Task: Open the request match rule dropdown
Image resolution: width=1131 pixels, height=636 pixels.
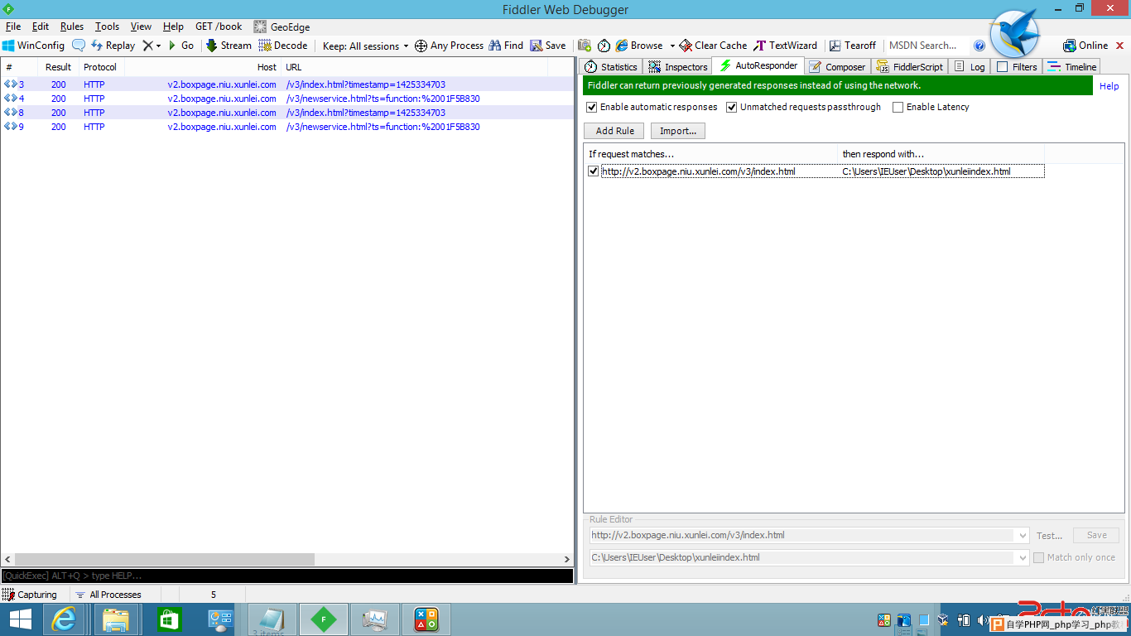Action: click(x=1023, y=536)
